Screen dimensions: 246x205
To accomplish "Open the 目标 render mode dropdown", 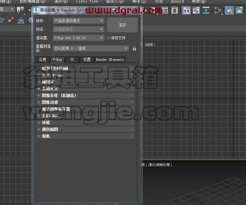I will pos(79,20).
